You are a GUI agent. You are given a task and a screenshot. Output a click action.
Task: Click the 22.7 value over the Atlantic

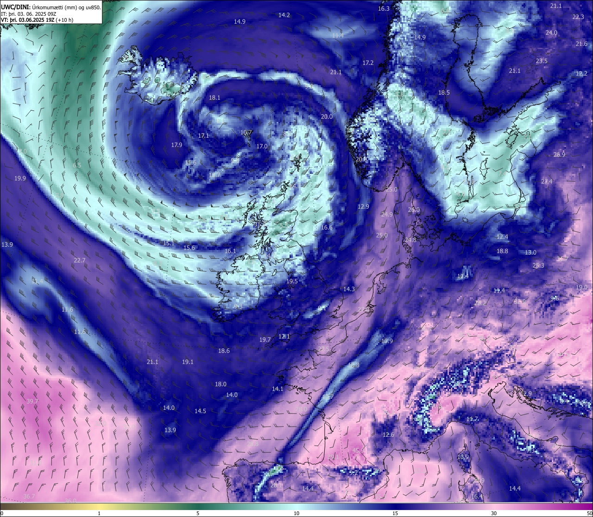point(80,260)
